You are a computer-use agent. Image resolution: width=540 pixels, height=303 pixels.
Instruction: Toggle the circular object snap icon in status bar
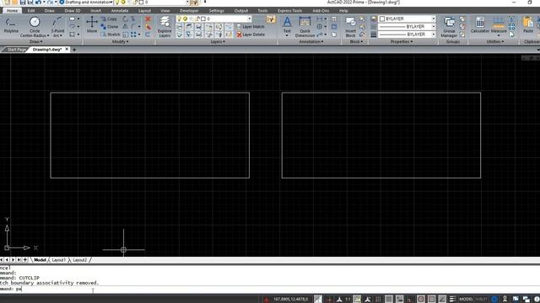click(x=421, y=300)
